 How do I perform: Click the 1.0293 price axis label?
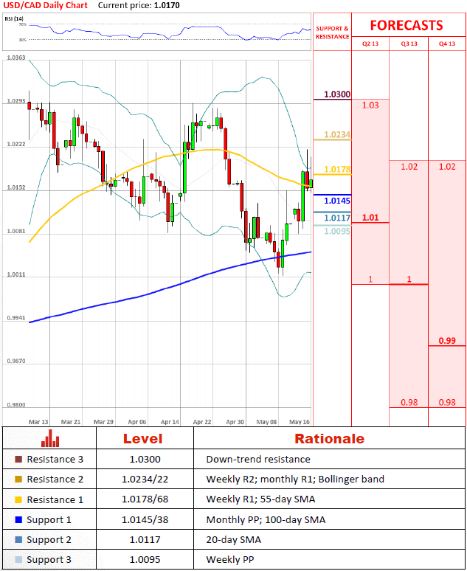[16, 101]
